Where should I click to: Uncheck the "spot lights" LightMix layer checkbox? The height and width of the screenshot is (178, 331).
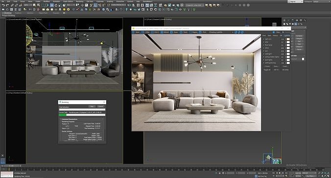point(263,60)
